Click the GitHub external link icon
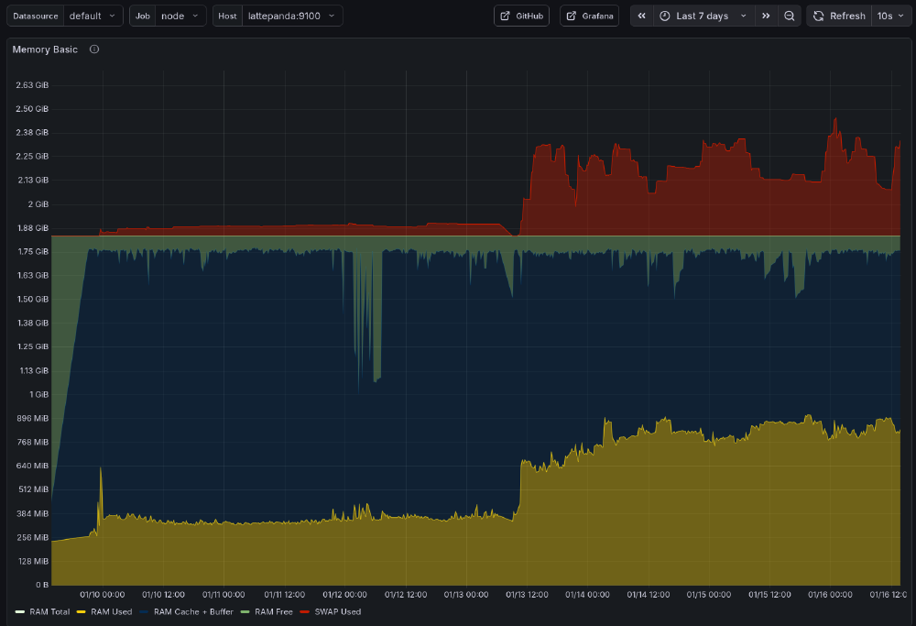 coord(505,16)
